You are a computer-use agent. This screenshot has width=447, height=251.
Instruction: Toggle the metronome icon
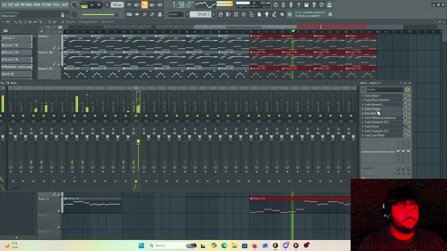coord(129,5)
